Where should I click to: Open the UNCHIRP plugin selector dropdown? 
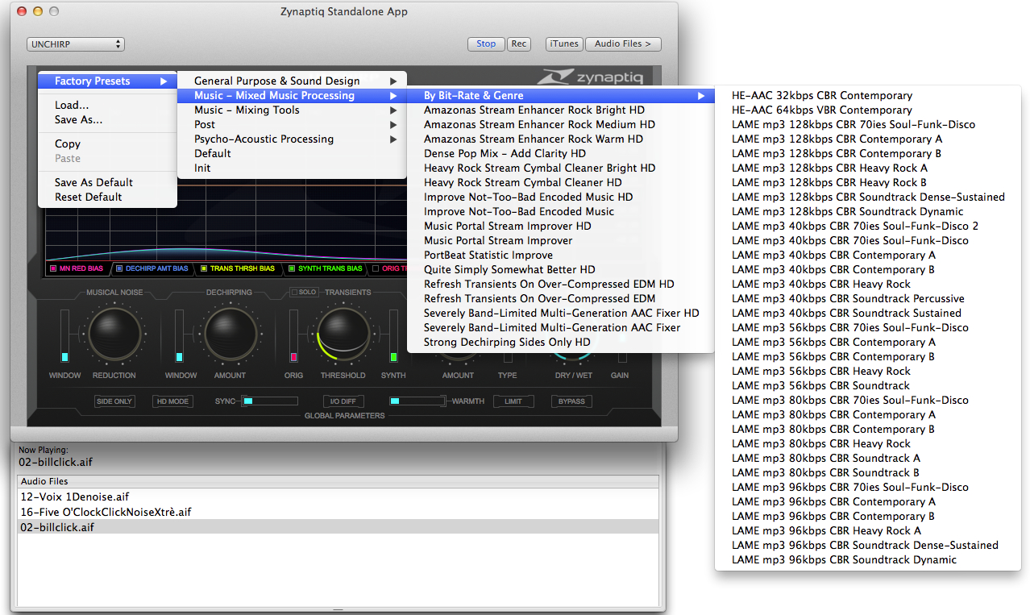click(75, 44)
